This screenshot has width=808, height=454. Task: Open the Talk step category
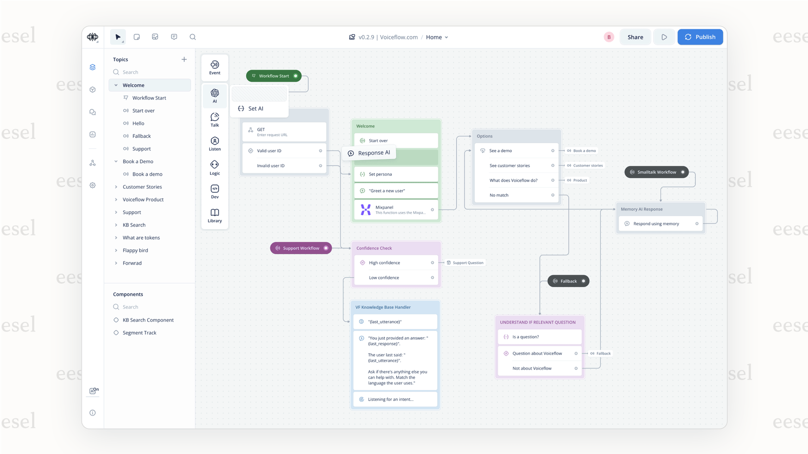tap(215, 120)
